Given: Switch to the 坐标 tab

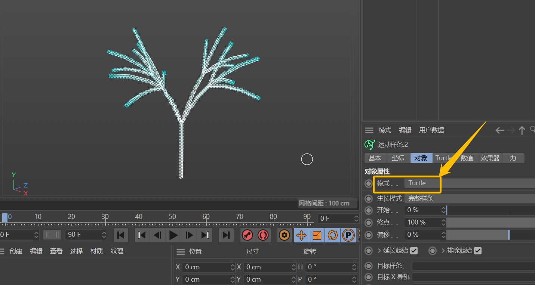Looking at the screenshot, I should [398, 158].
